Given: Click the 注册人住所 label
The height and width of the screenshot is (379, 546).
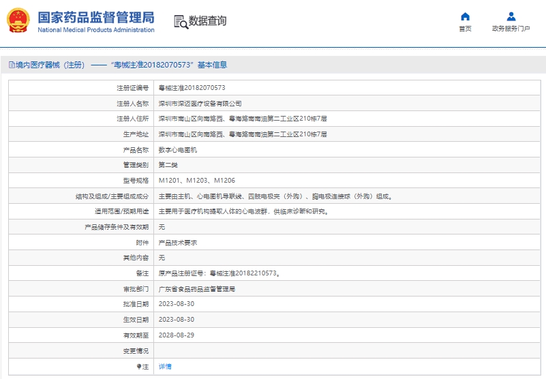Looking at the screenshot, I should pos(133,119).
